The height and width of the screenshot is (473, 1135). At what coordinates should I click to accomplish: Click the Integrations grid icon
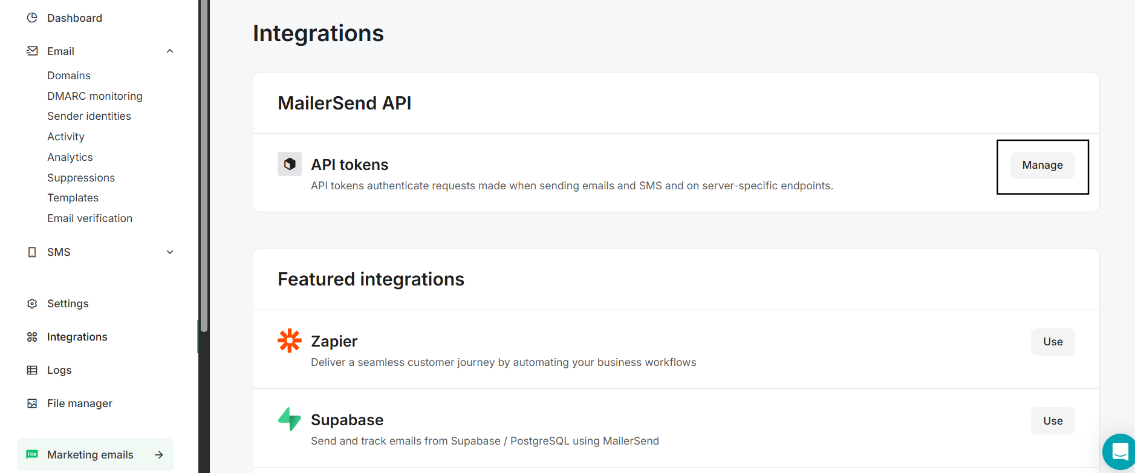(x=32, y=337)
